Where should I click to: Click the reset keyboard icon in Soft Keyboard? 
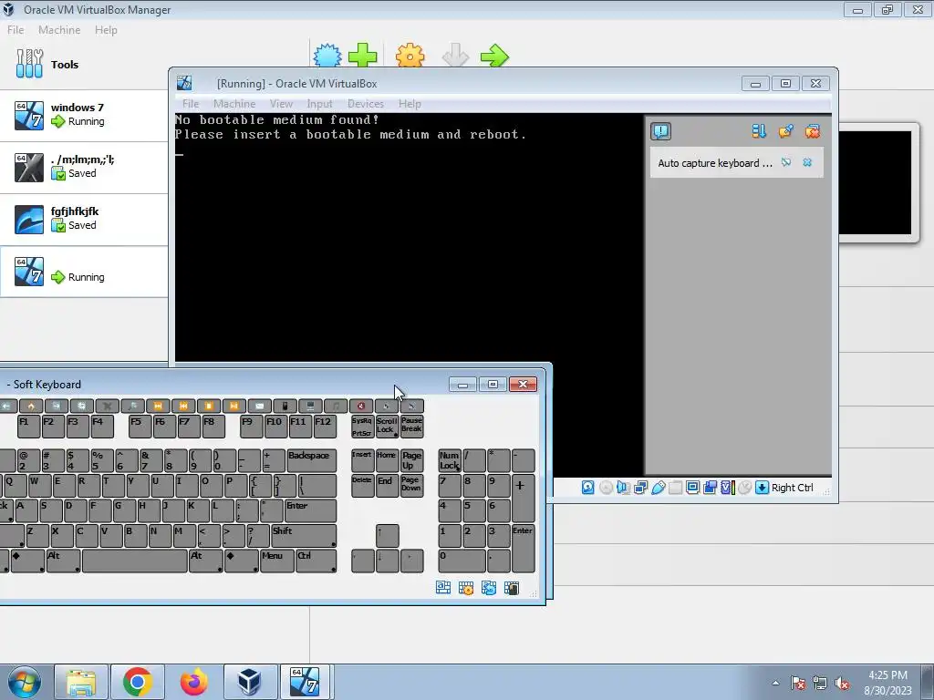tap(489, 588)
